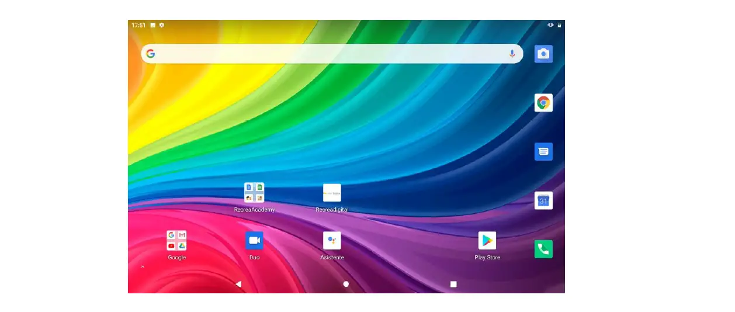Tap the battery icon in status bar
Screen dimensions: 735x312
pyautogui.click(x=559, y=25)
